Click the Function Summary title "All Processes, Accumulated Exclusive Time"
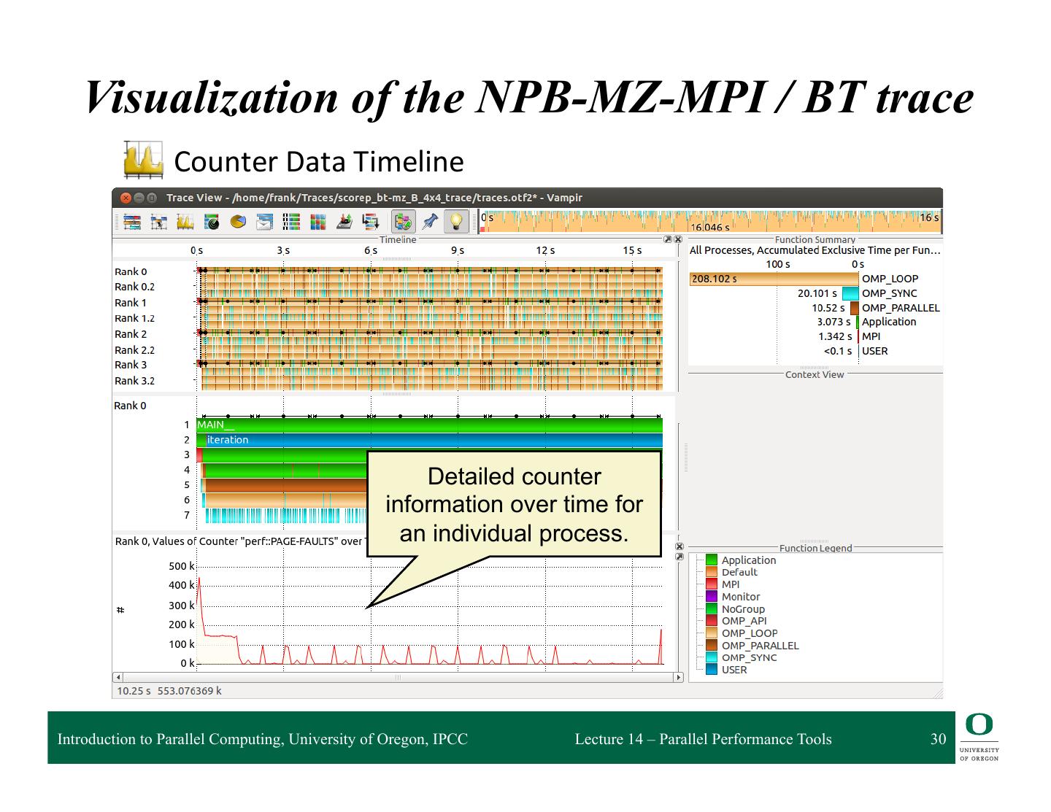1051x812 pixels. [x=815, y=250]
